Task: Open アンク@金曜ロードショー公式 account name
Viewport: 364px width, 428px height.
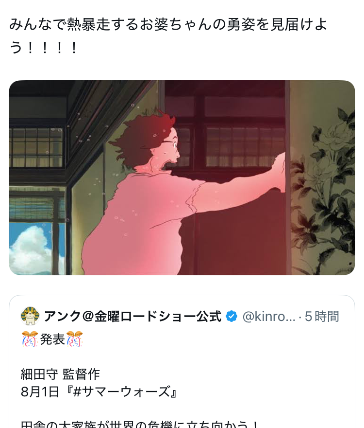Action: pos(132,316)
